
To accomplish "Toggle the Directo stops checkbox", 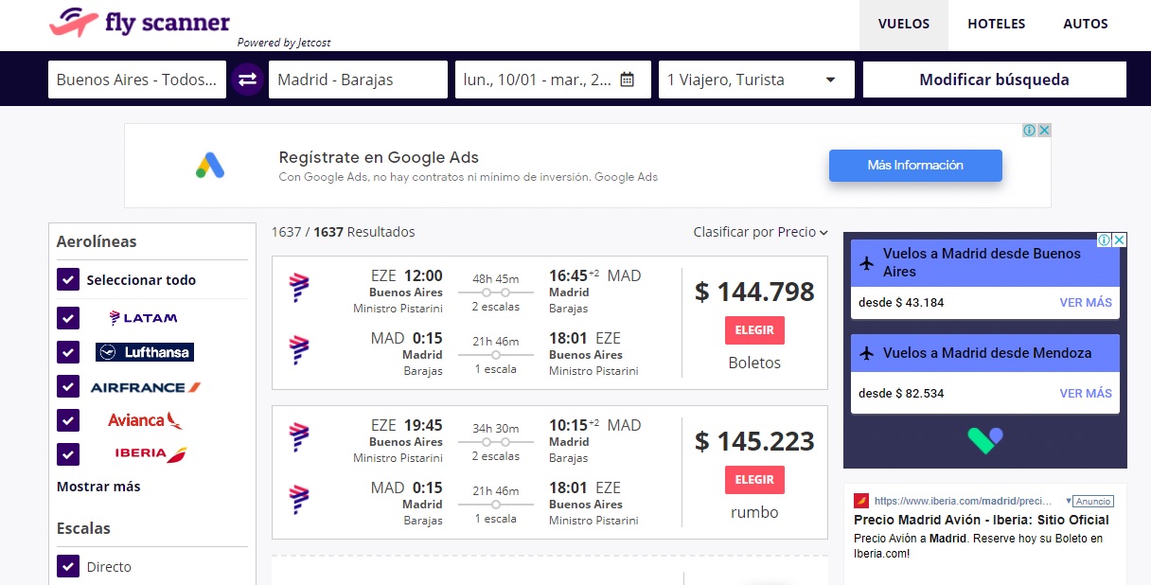I will [x=68, y=566].
